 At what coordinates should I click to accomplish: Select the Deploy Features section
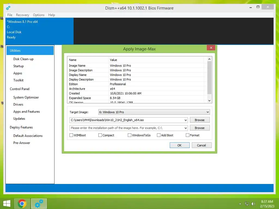21,127
